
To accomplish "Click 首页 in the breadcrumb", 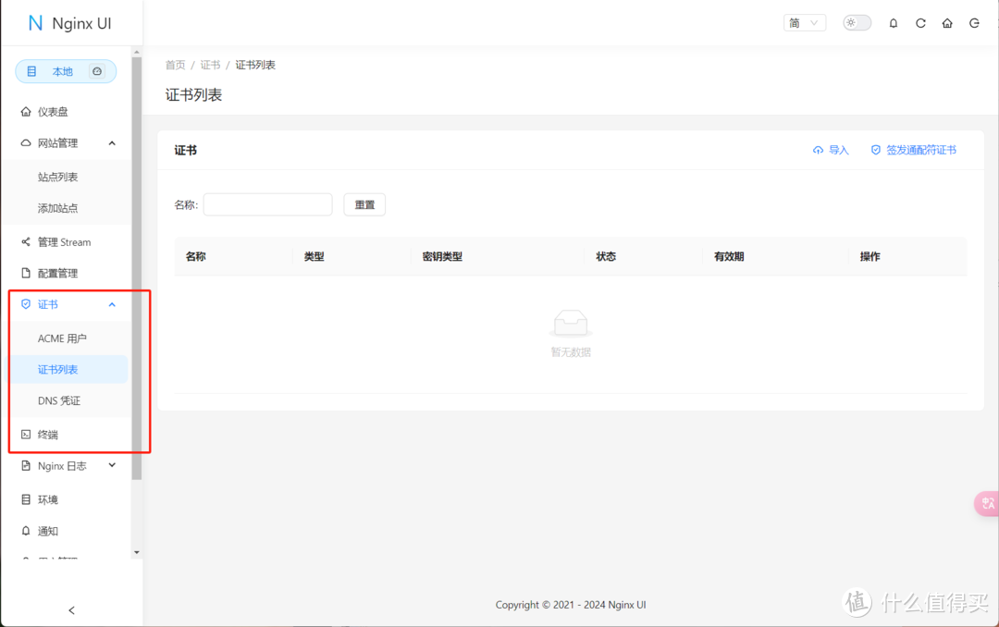I will coord(175,64).
